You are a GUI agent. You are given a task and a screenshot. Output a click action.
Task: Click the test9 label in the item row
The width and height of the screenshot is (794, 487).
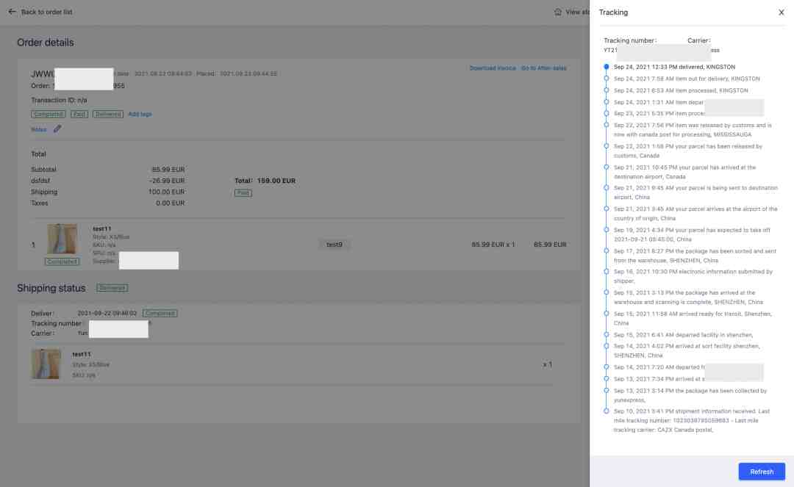coord(335,245)
